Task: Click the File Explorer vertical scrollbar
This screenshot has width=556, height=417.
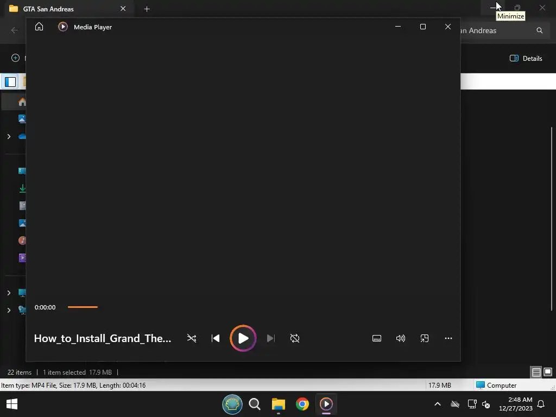Action: click(x=552, y=218)
